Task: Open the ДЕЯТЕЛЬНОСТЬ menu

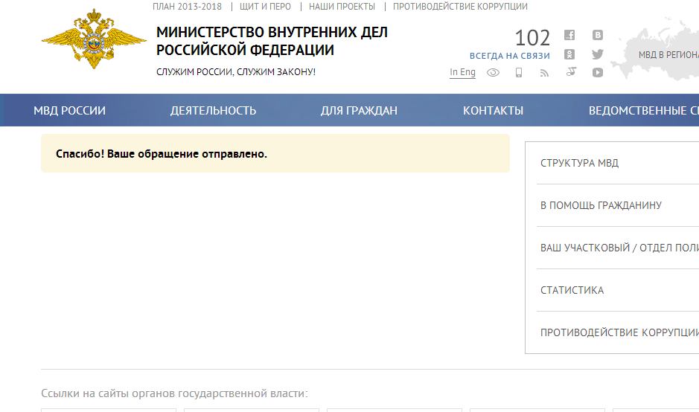Action: pos(213,111)
